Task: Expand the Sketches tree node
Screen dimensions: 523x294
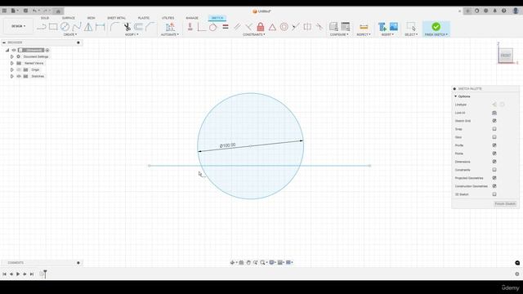Action: point(12,76)
